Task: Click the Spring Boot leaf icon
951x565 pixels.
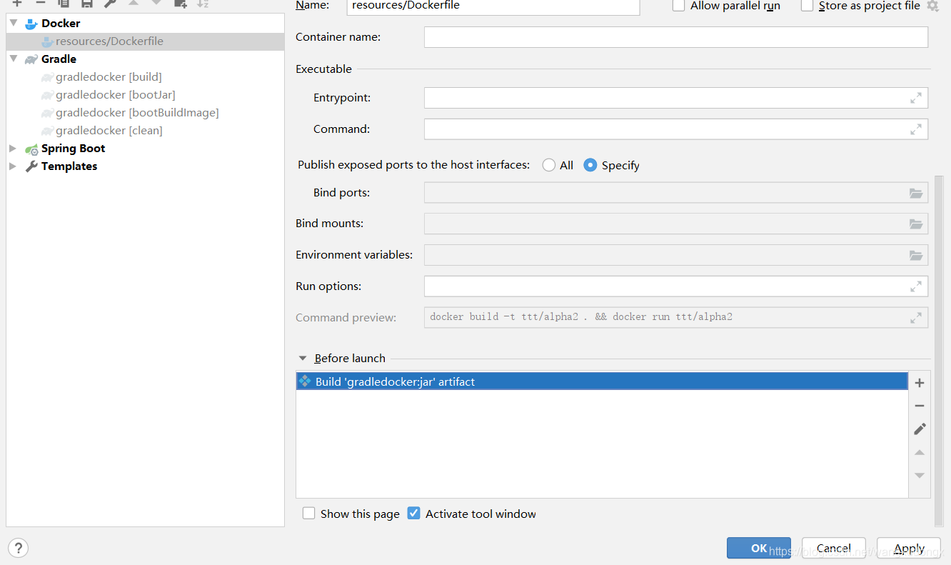Action: click(31, 149)
